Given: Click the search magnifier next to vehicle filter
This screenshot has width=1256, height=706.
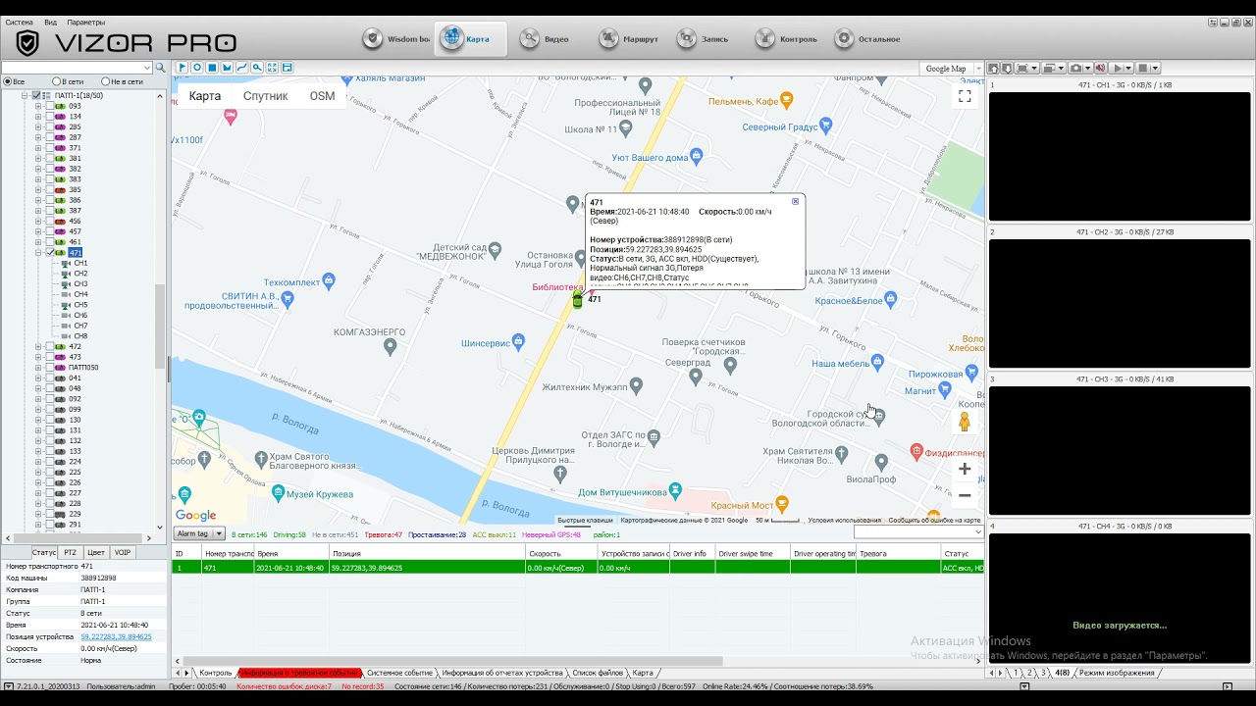Looking at the screenshot, I should [161, 68].
